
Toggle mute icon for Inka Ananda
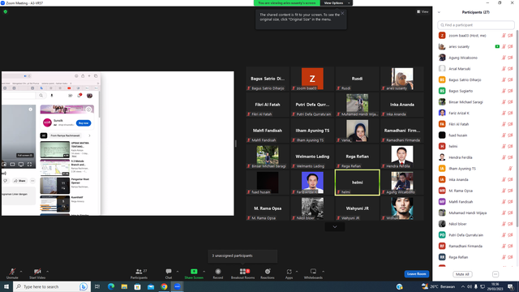click(504, 179)
